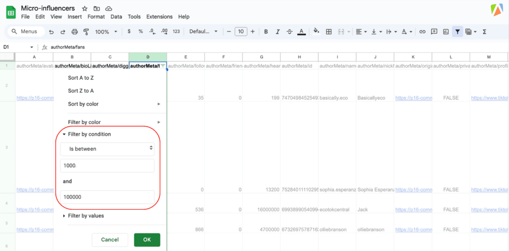Expand the Filter by values section

(86, 216)
